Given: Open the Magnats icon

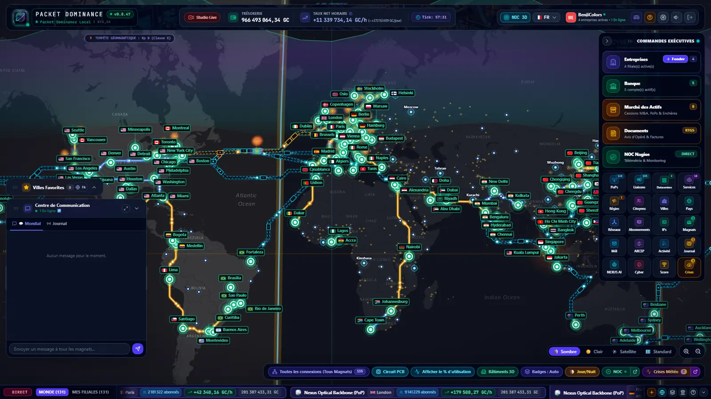Looking at the screenshot, I should click(689, 225).
